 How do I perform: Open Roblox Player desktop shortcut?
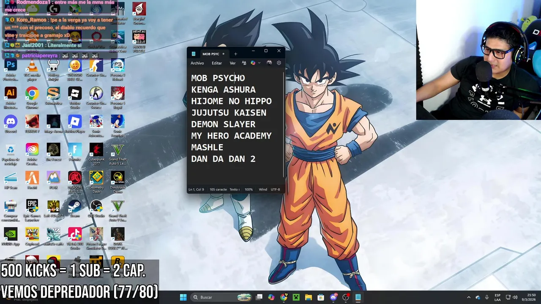(75, 125)
